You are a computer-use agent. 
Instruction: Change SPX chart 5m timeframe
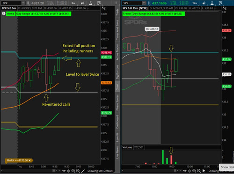pos(73,3)
